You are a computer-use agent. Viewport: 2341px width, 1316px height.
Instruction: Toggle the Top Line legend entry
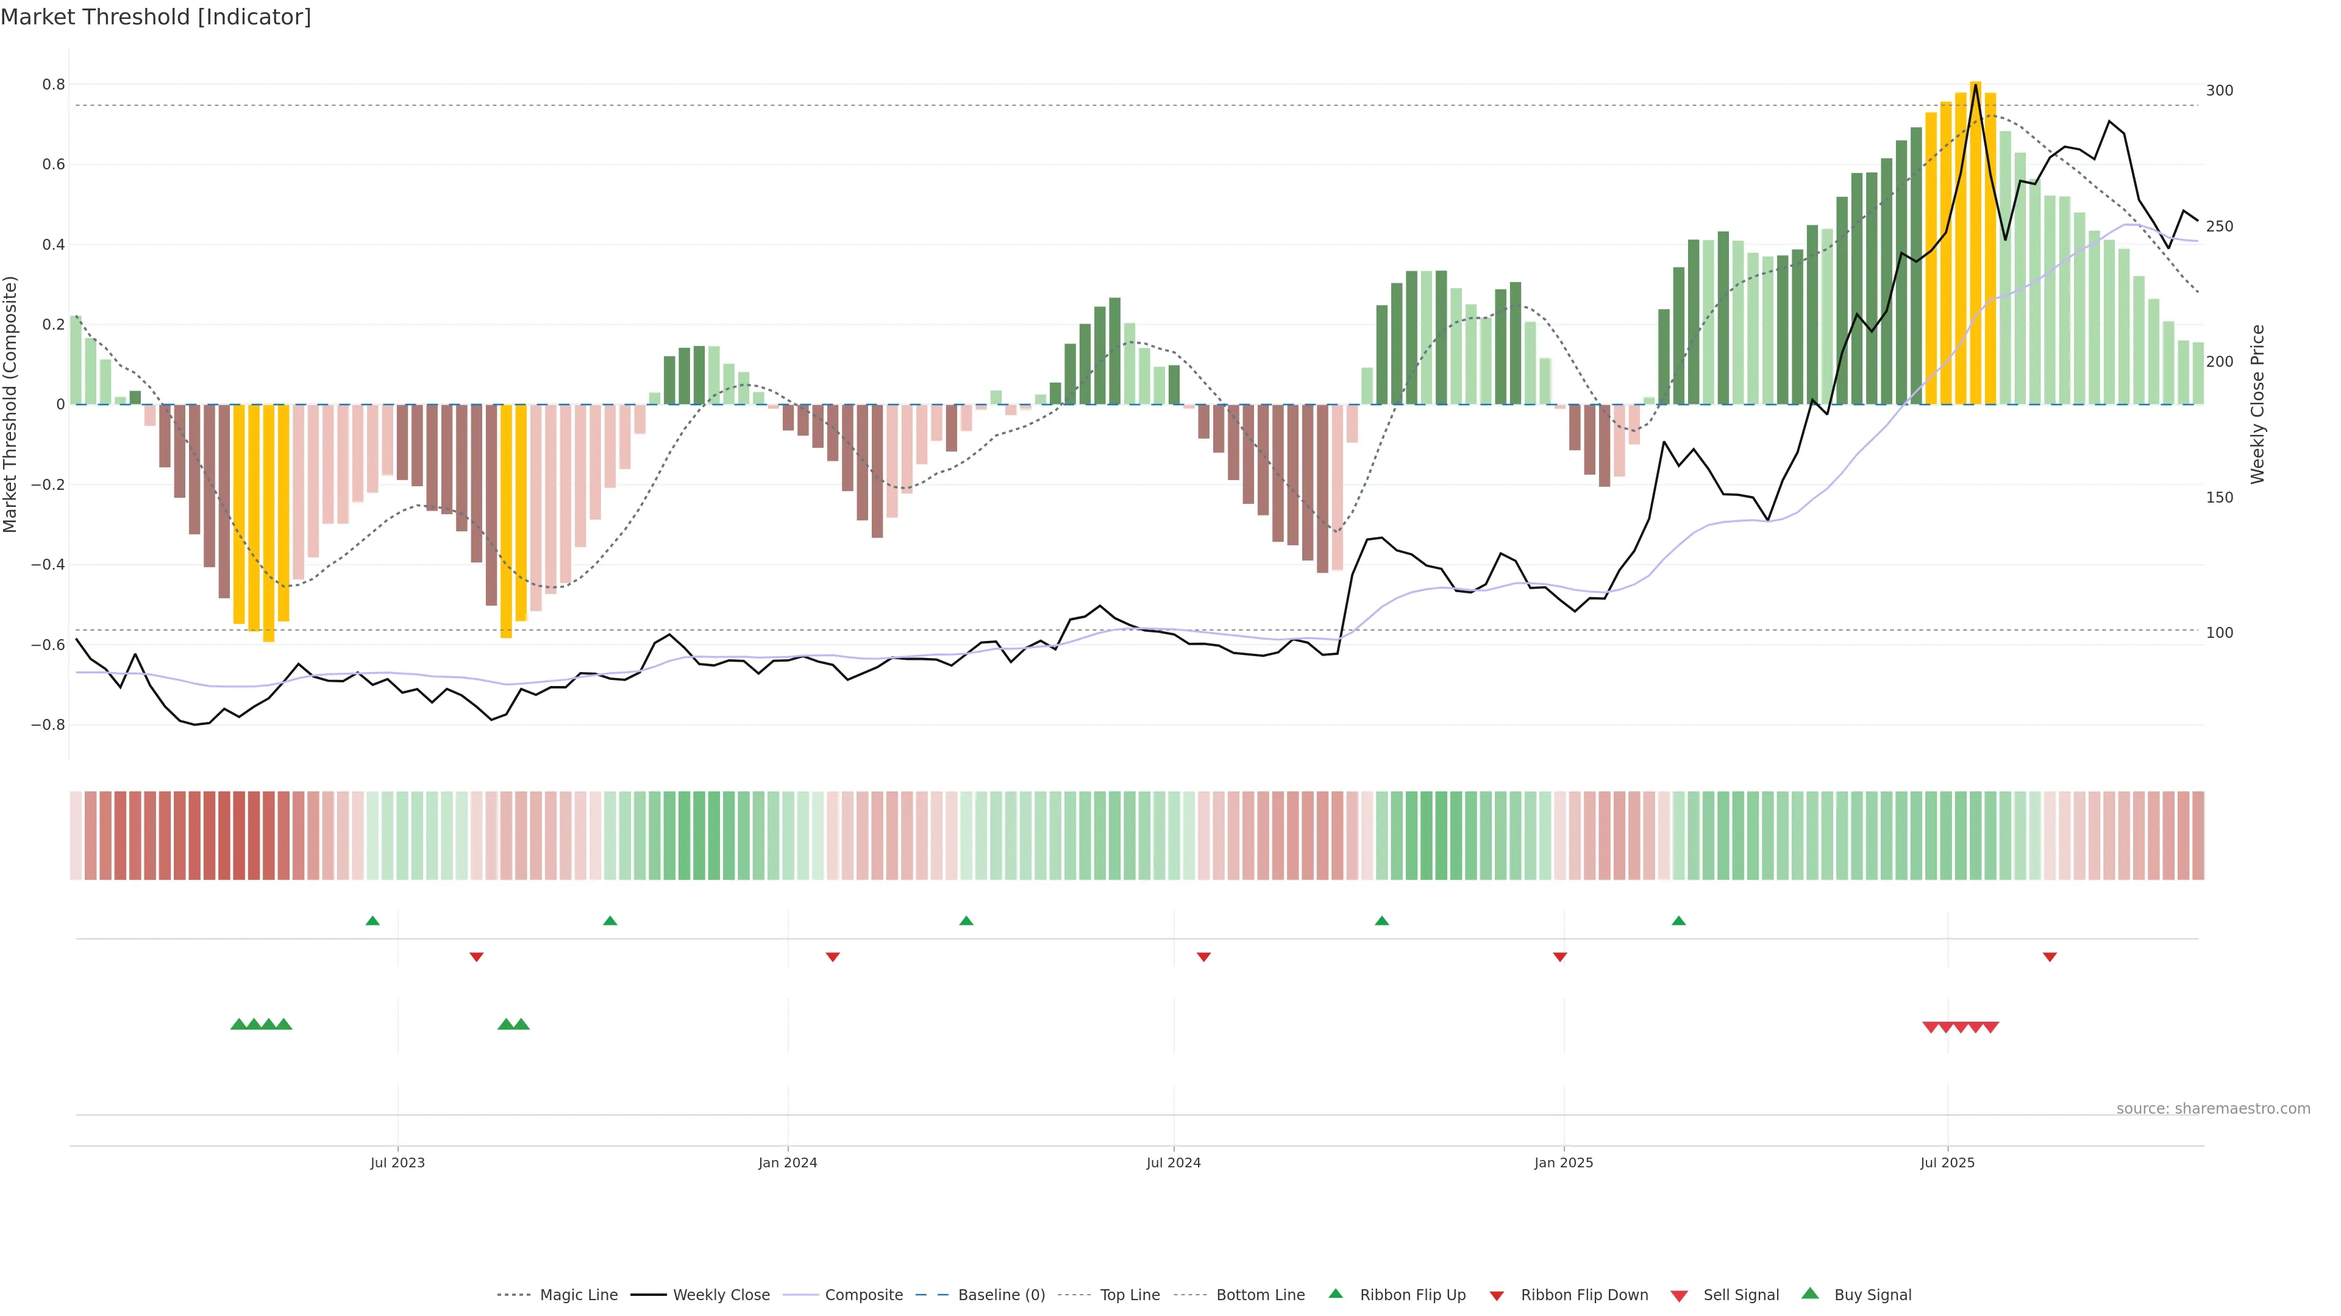[x=1130, y=1295]
